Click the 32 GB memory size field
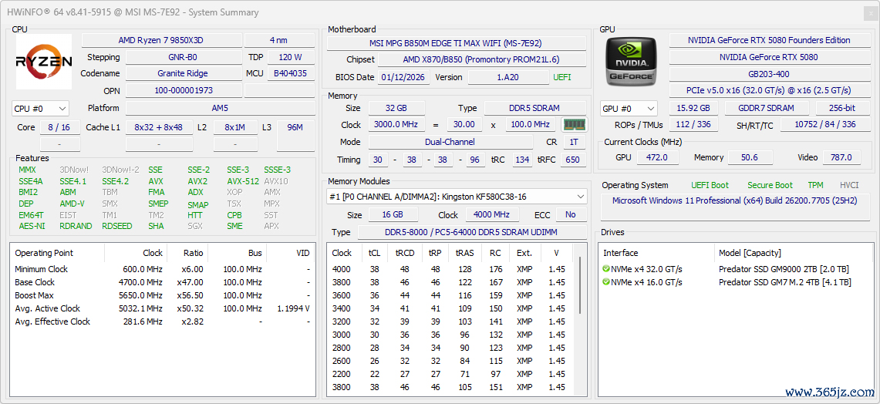The width and height of the screenshot is (880, 404). coord(396,108)
